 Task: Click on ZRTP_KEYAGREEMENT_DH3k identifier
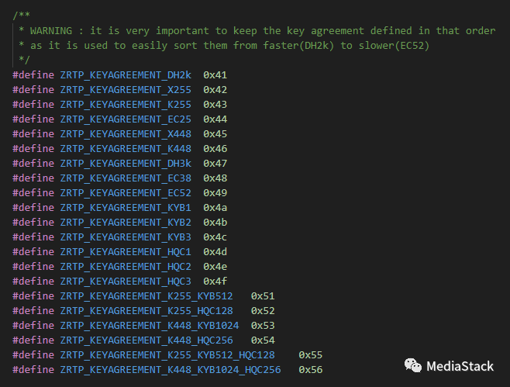(126, 163)
